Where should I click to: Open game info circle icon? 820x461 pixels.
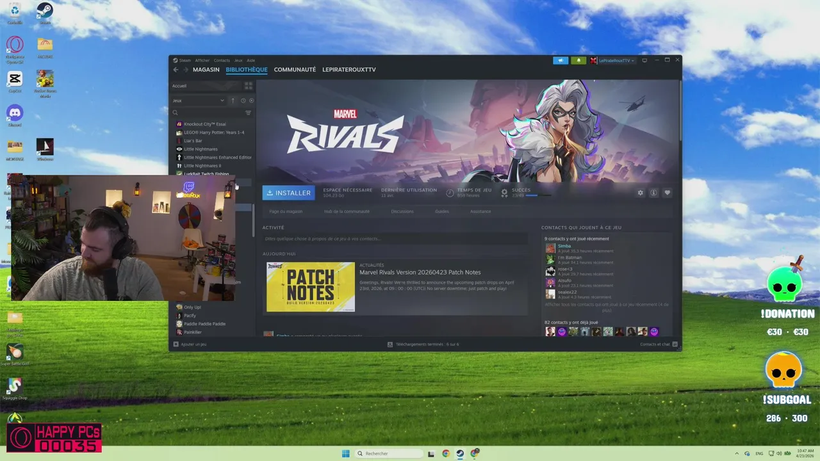pyautogui.click(x=653, y=193)
